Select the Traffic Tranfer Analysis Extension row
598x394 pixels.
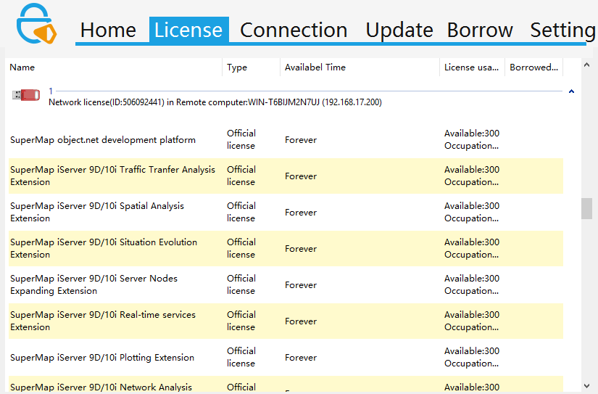[112, 176]
